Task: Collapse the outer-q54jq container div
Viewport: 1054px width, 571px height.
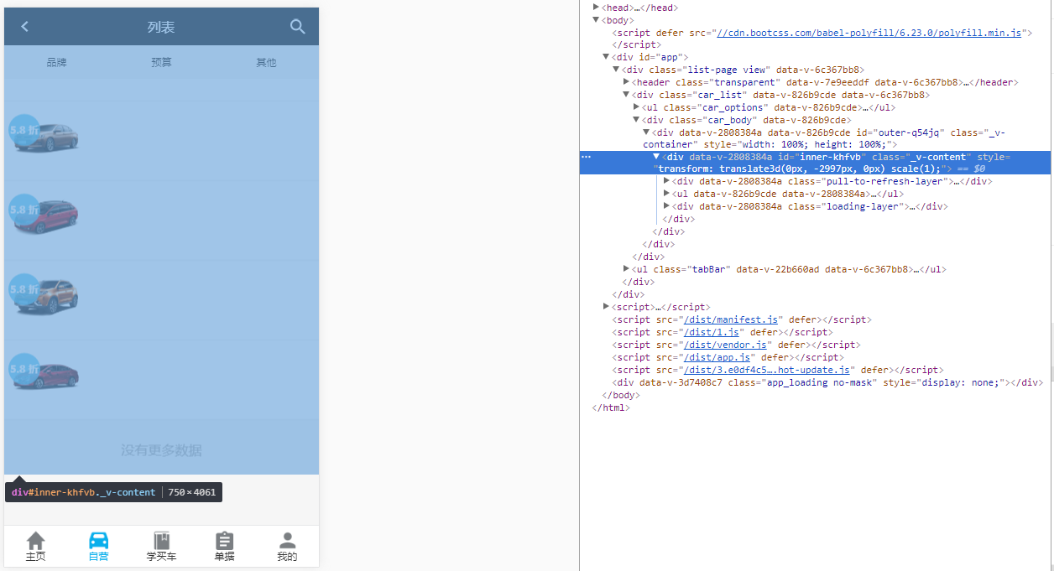Action: point(646,132)
